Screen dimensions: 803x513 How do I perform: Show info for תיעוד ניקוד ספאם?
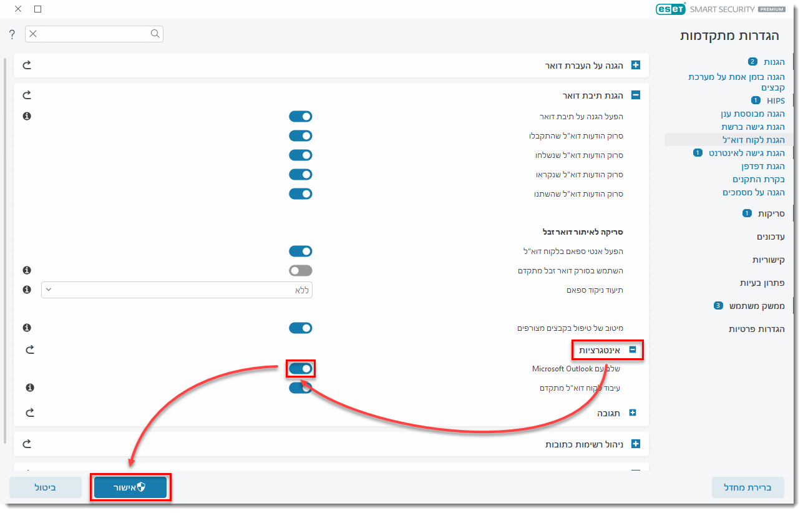click(27, 290)
